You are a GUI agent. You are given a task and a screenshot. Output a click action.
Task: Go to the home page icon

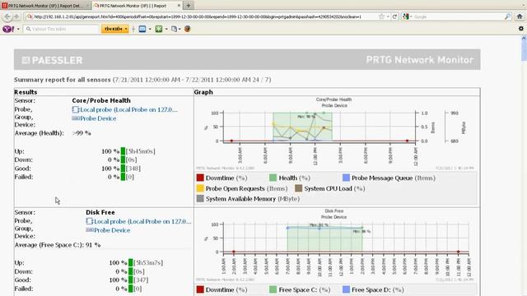point(520,16)
